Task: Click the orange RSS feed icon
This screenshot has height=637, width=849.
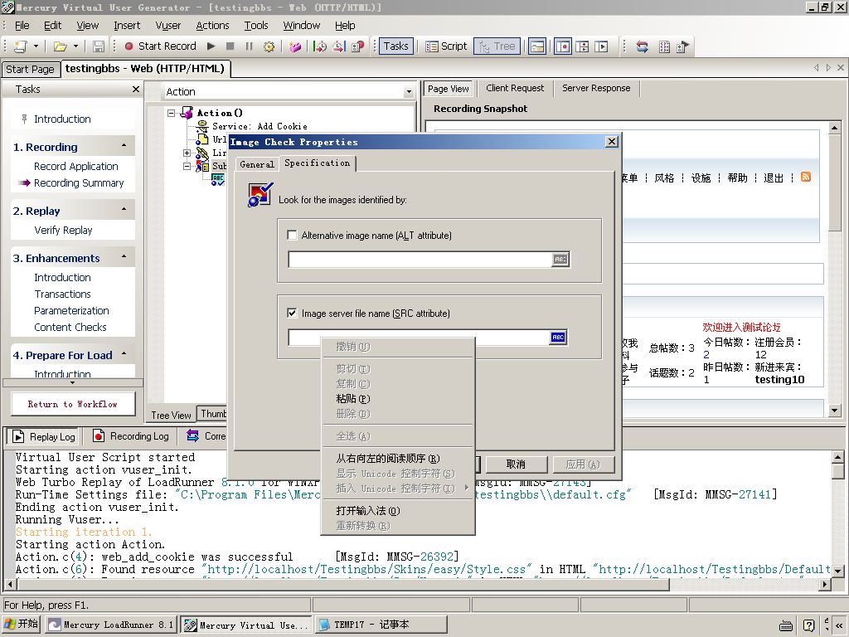Action: 806,177
